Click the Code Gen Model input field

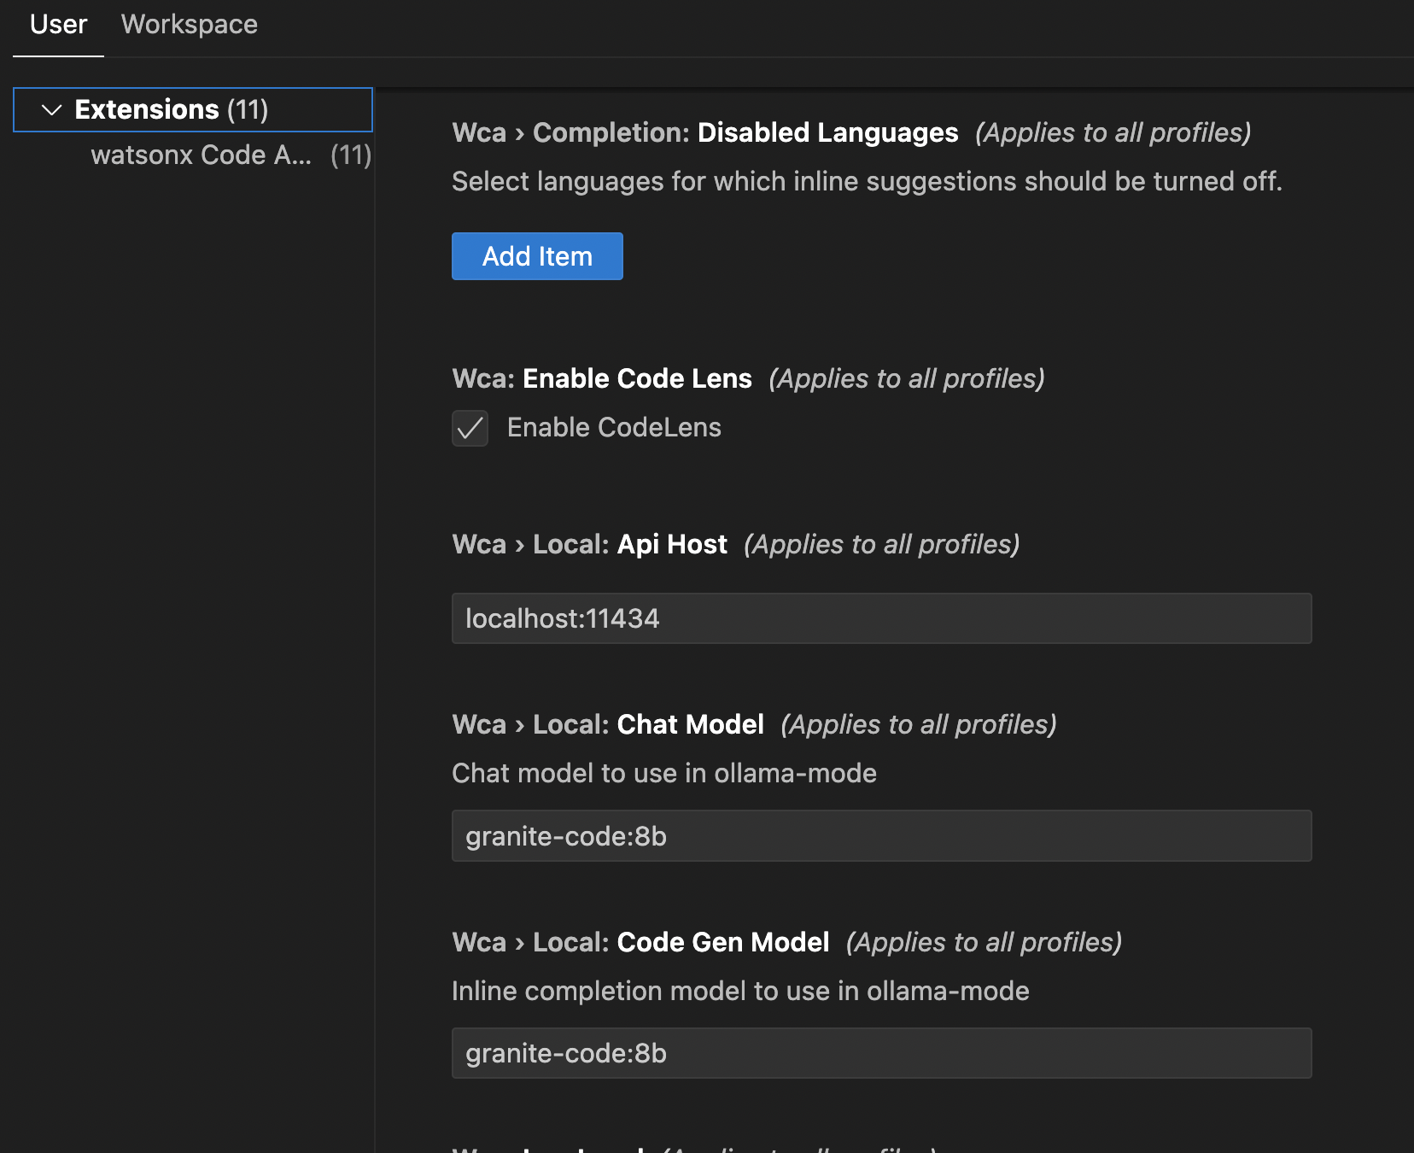881,1053
